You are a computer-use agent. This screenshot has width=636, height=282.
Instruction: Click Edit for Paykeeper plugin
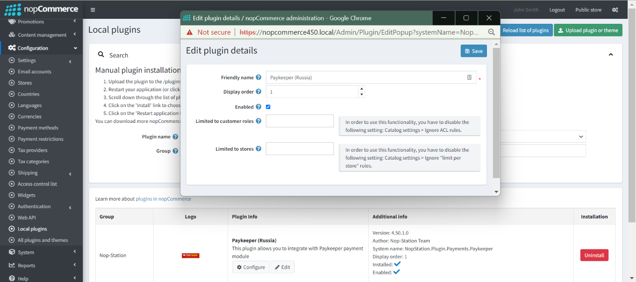[x=283, y=267]
